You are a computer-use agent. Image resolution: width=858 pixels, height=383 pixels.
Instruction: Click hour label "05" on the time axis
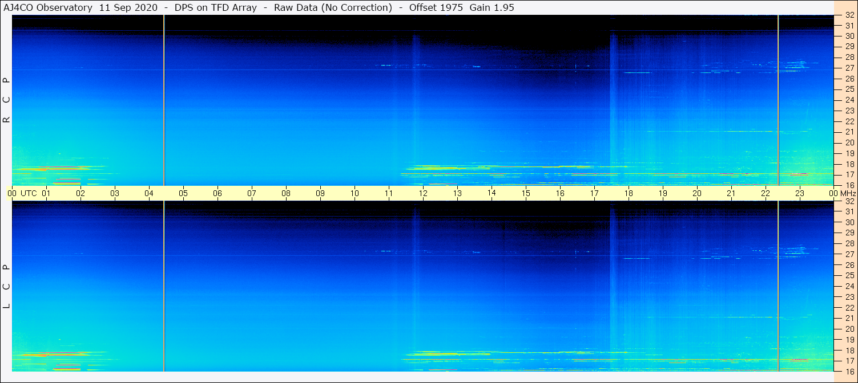point(183,193)
